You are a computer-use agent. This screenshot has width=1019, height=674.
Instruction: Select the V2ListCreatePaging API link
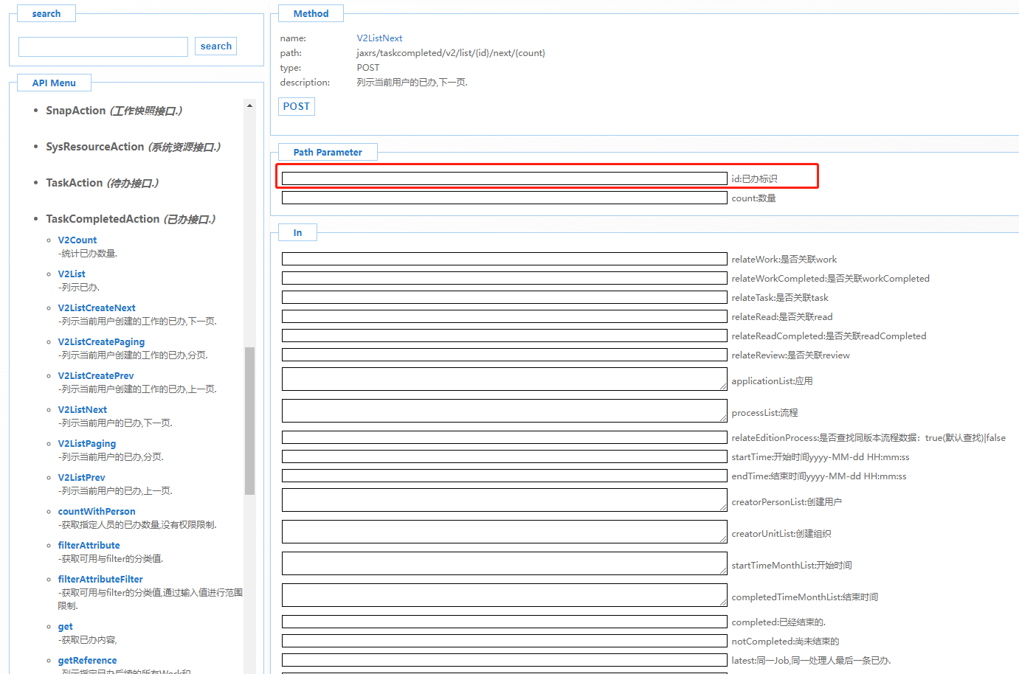tap(101, 342)
